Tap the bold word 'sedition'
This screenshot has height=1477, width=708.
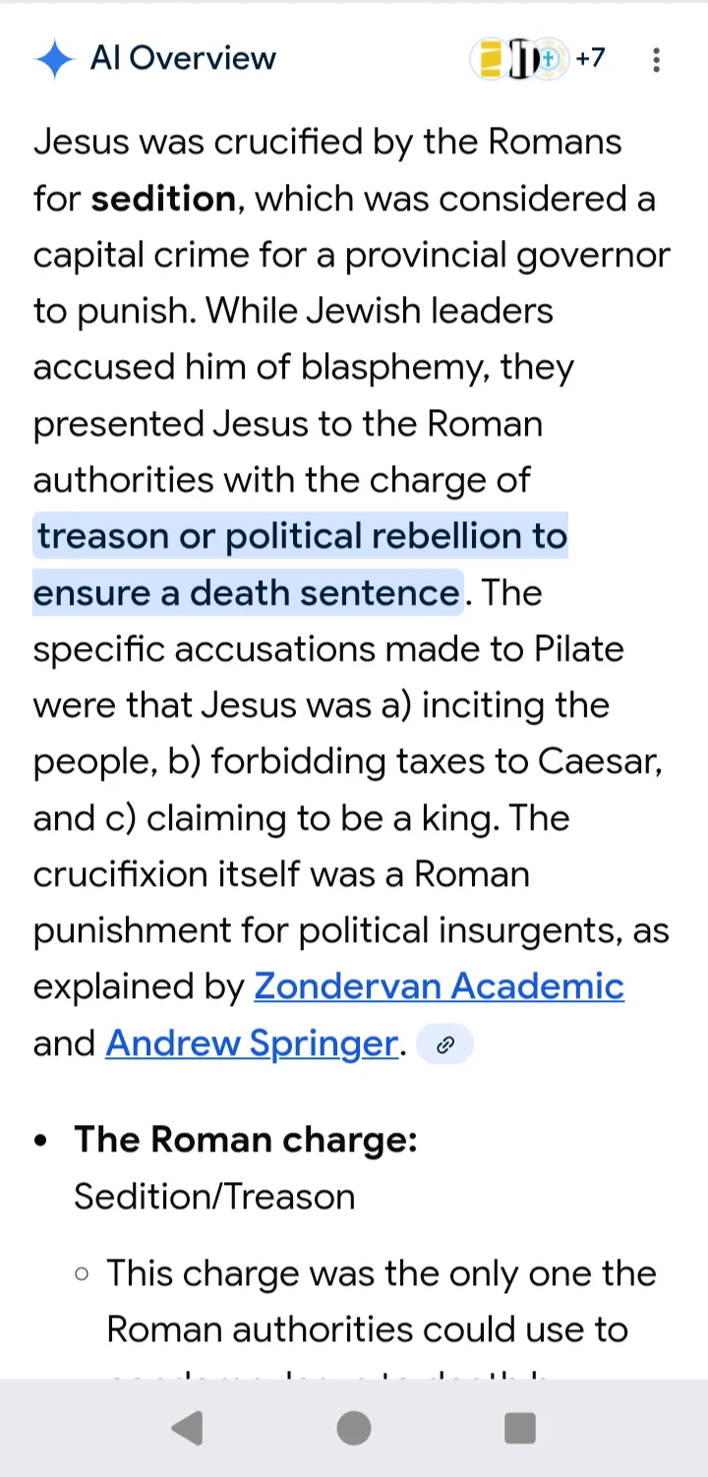(x=163, y=199)
